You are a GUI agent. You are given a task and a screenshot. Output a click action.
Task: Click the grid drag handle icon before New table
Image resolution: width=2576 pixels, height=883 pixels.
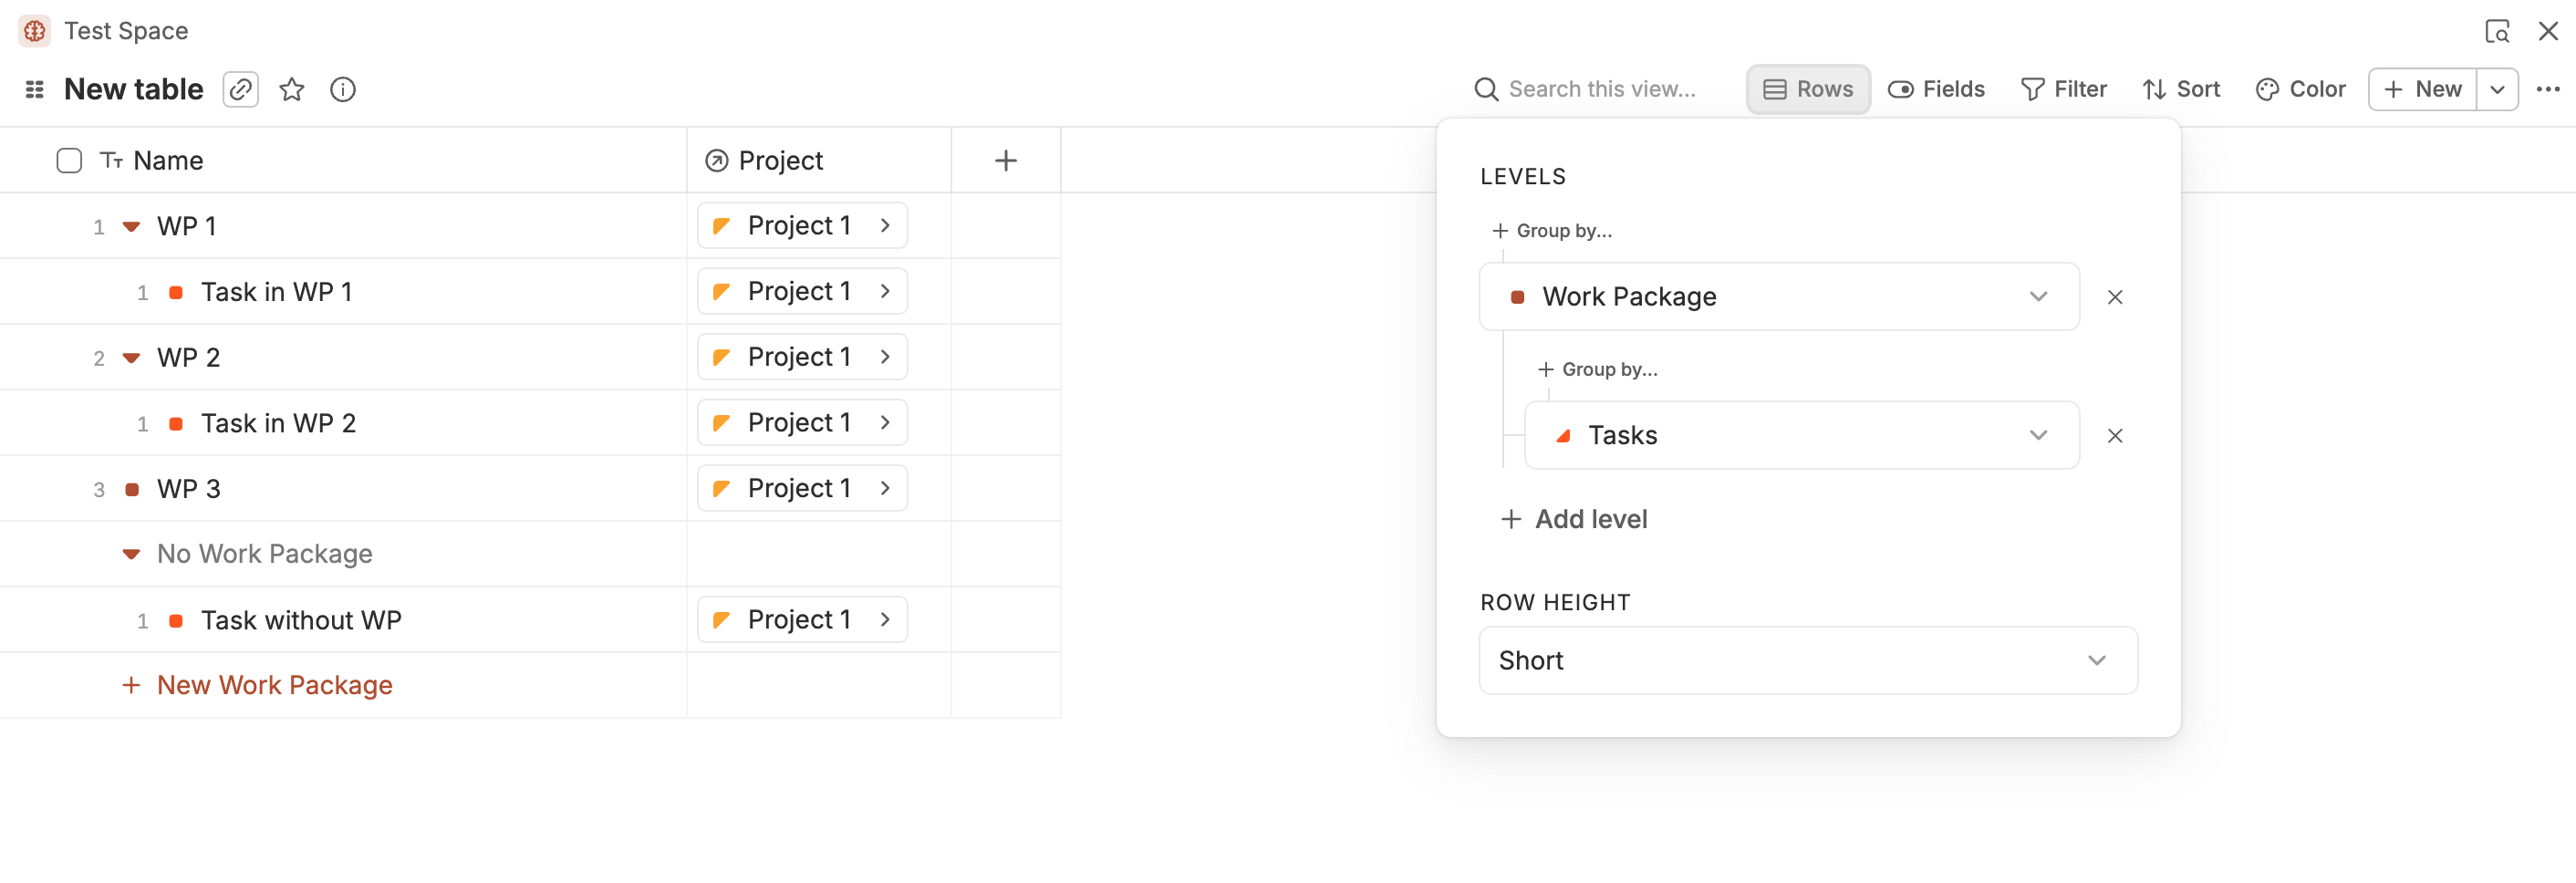tap(35, 89)
